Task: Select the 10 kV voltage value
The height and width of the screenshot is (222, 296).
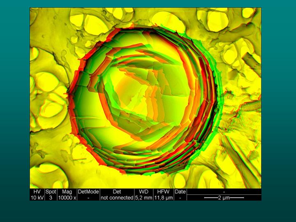Action: (37, 198)
